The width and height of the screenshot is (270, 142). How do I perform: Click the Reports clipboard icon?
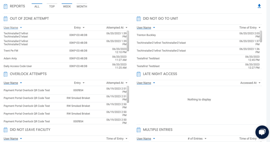(5, 6)
